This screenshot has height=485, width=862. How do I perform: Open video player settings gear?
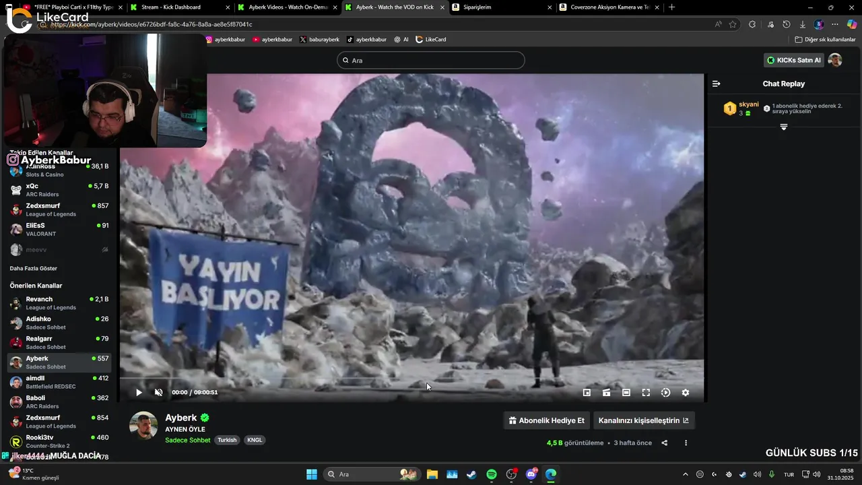(x=686, y=393)
